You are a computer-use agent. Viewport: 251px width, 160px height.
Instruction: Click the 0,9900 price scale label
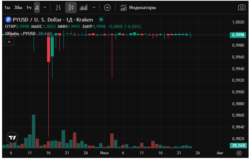click(238, 92)
